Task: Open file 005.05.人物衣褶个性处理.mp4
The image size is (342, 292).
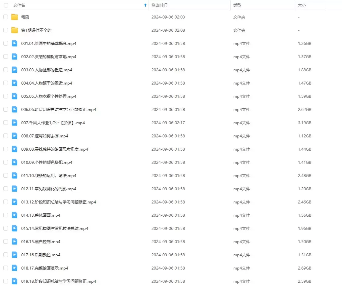Action: [49, 96]
